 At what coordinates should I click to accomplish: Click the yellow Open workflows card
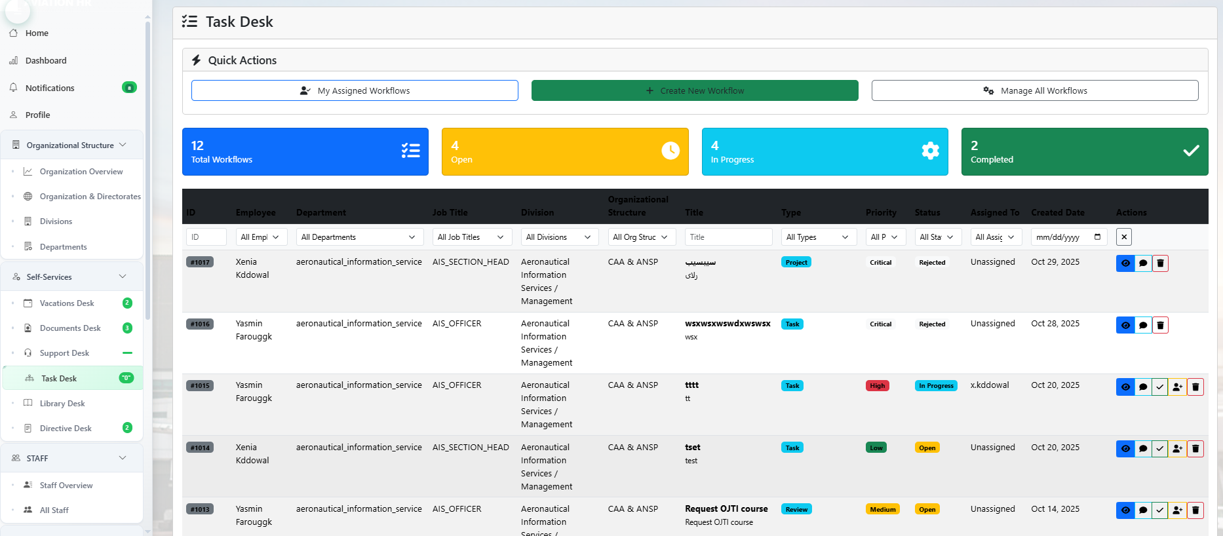(x=565, y=152)
